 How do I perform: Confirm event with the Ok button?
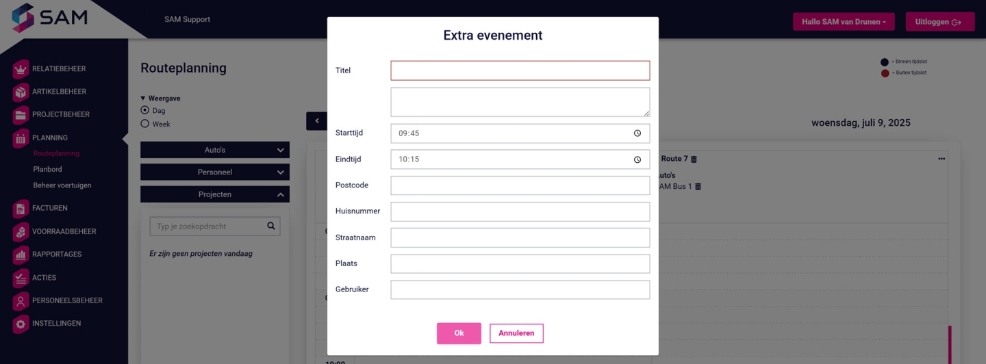(x=459, y=333)
